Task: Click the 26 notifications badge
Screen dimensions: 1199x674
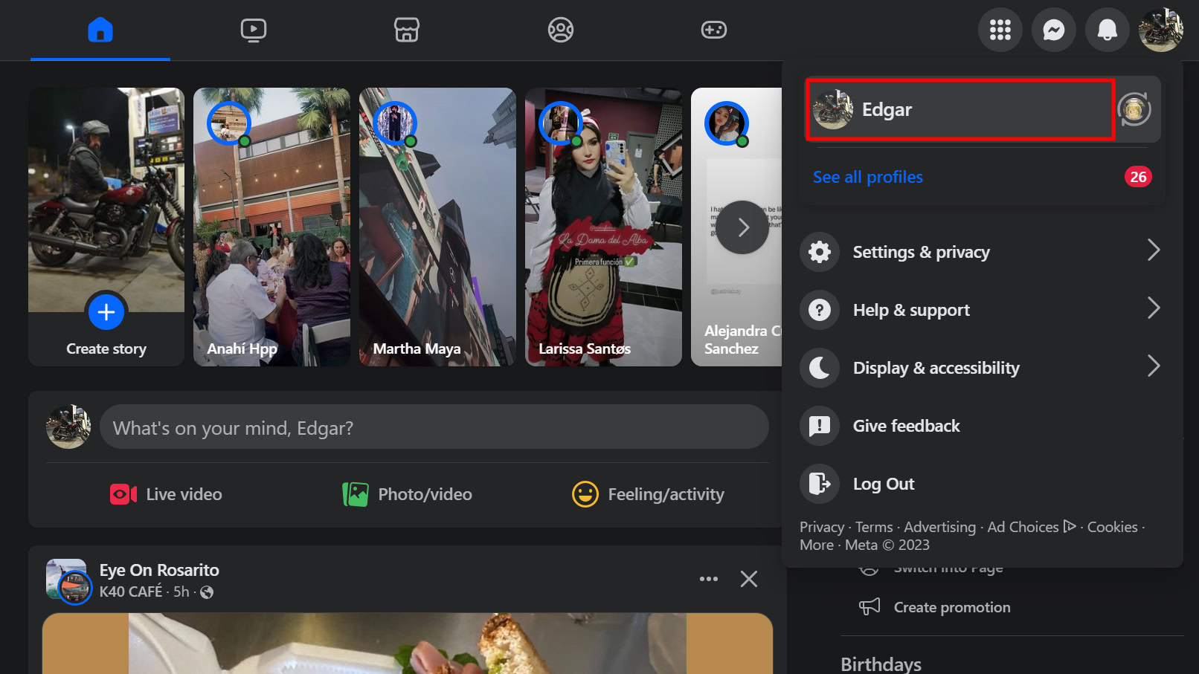Action: tap(1138, 177)
